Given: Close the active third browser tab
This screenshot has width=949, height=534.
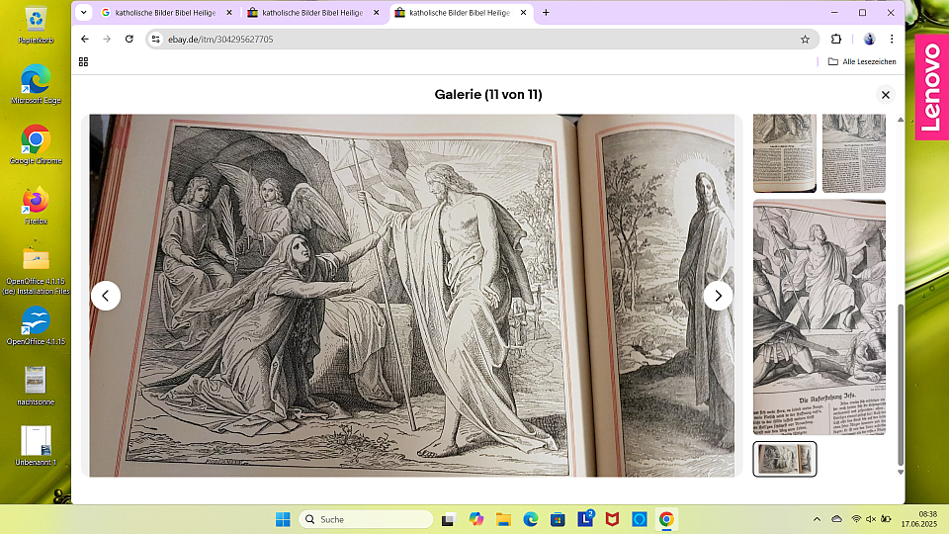Looking at the screenshot, I should pos(524,12).
